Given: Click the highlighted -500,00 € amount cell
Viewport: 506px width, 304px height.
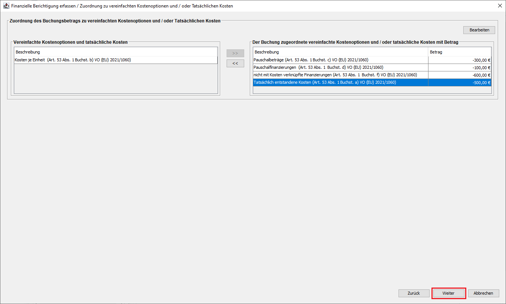Looking at the screenshot, I should point(460,83).
